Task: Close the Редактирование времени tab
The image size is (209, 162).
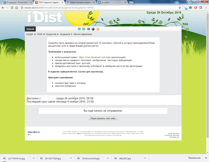Action: click(94, 2)
